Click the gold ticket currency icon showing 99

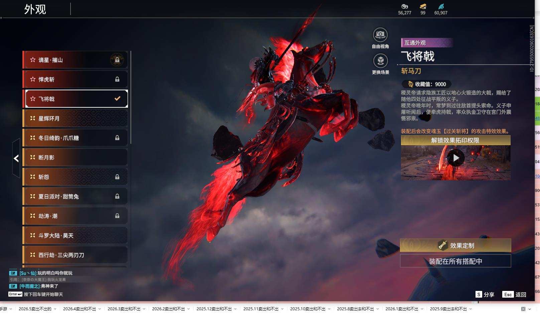pyautogui.click(x=423, y=6)
